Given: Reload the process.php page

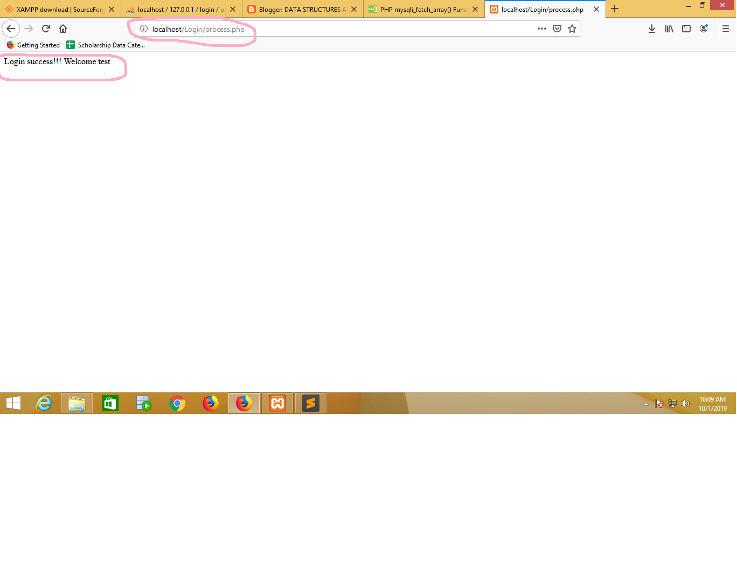Looking at the screenshot, I should tap(45, 29).
